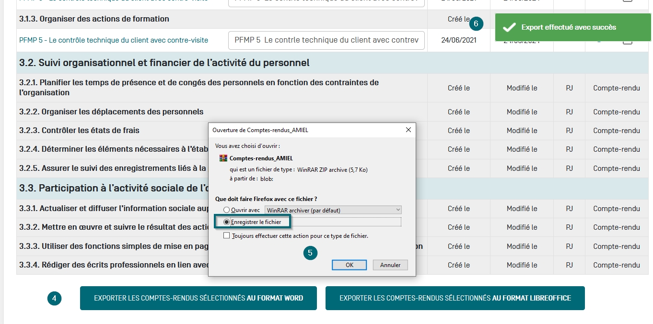Click the step 4 number badge

pyautogui.click(x=54, y=298)
